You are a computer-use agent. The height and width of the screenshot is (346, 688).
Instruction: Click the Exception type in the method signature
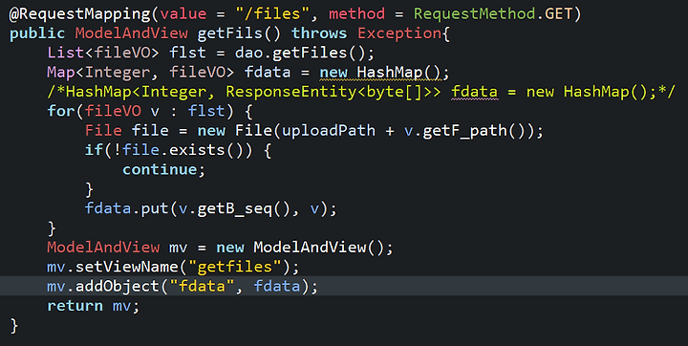399,33
